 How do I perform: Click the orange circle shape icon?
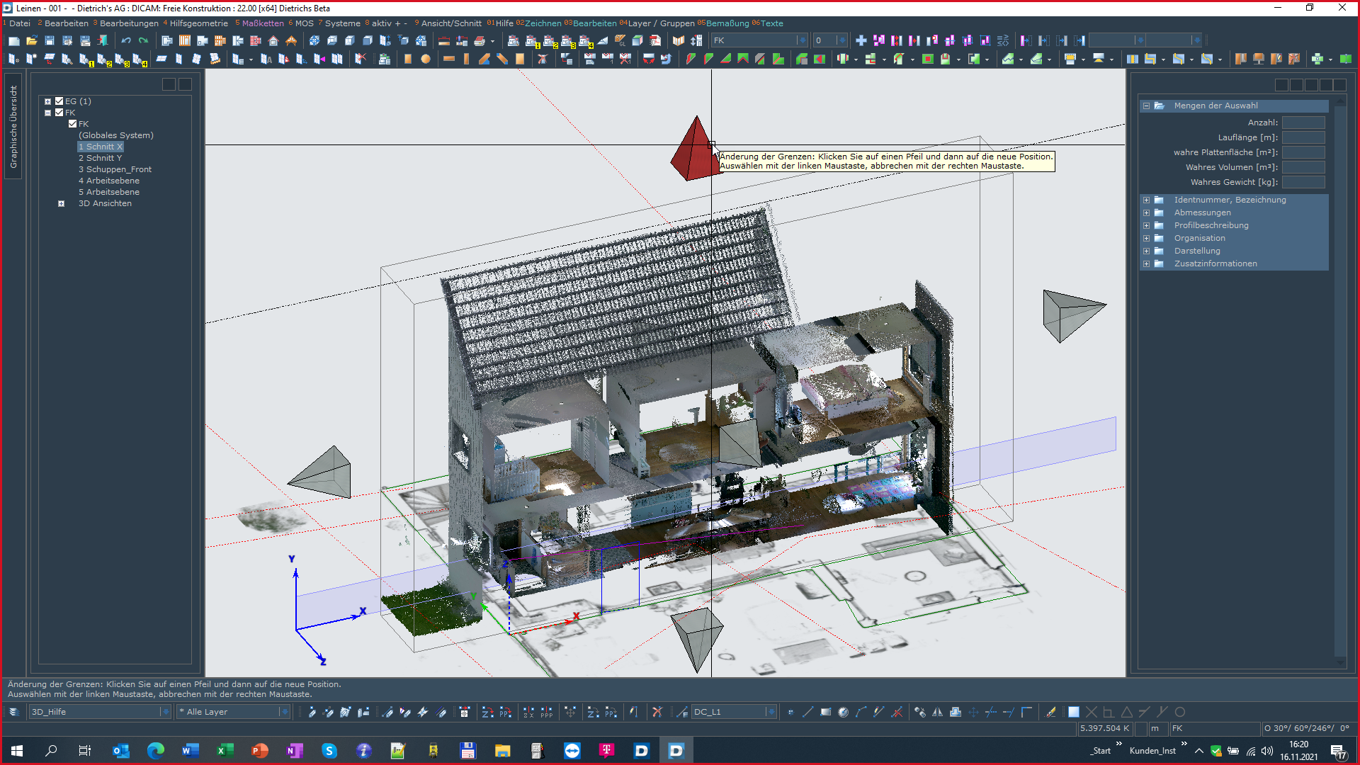426,59
